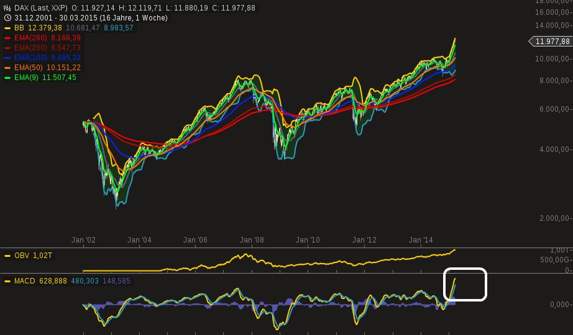The width and height of the screenshot is (573, 335).
Task: Click the BB upper band value 12.379,38
Action: (45, 28)
